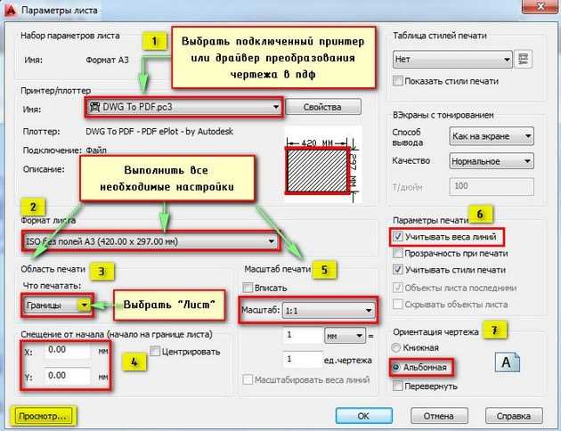This screenshot has height=431, width=561.
Task: Click the Y offset 0.00 input field
Action: pyautogui.click(x=68, y=376)
